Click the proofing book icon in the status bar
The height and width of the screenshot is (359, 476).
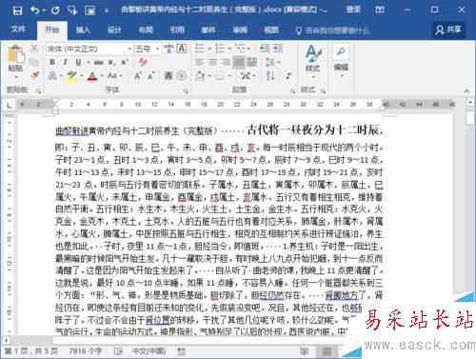pyautogui.click(x=118, y=351)
